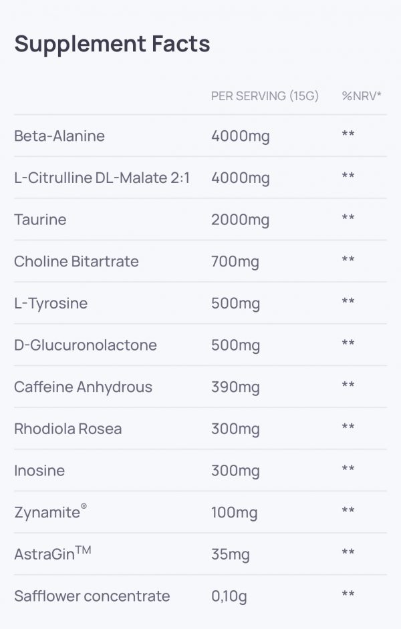The height and width of the screenshot is (629, 401).
Task: Click the Rhodiola Rosea label
Action: coord(68,429)
